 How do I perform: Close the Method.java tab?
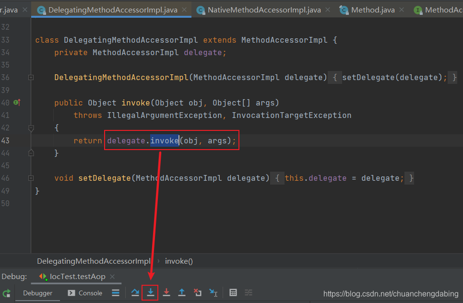click(402, 10)
